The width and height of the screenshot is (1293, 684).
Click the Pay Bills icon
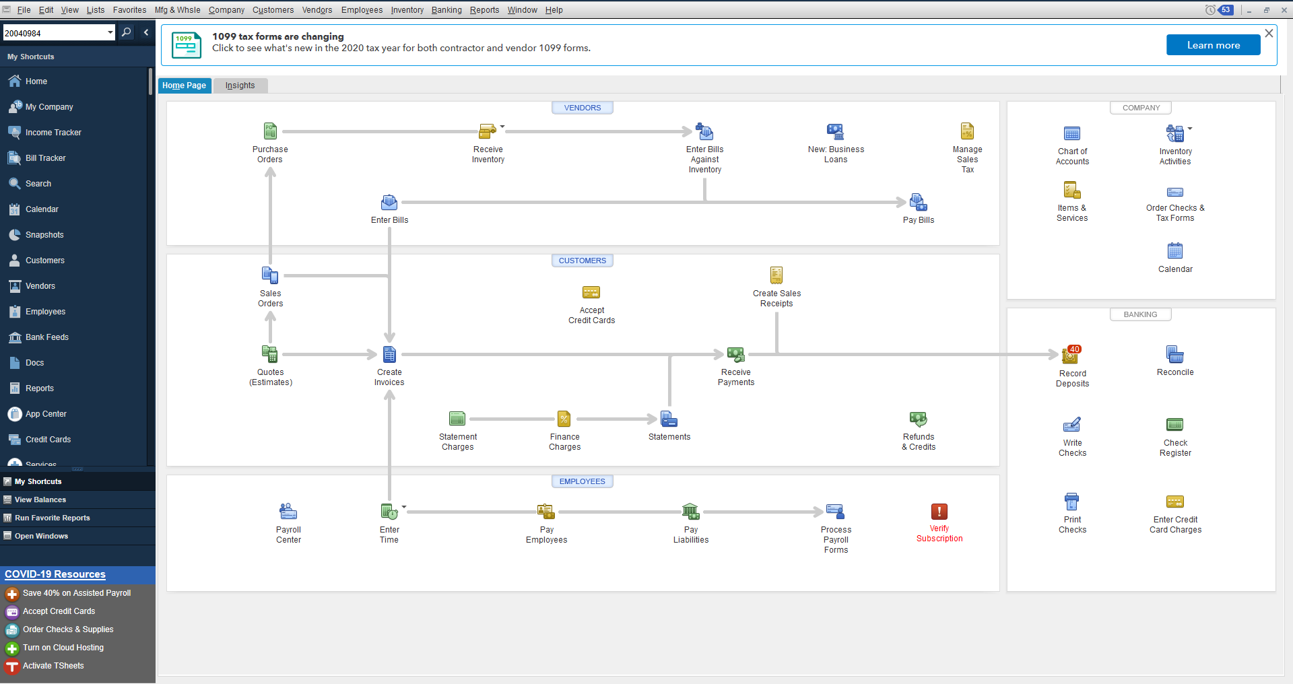pos(918,203)
